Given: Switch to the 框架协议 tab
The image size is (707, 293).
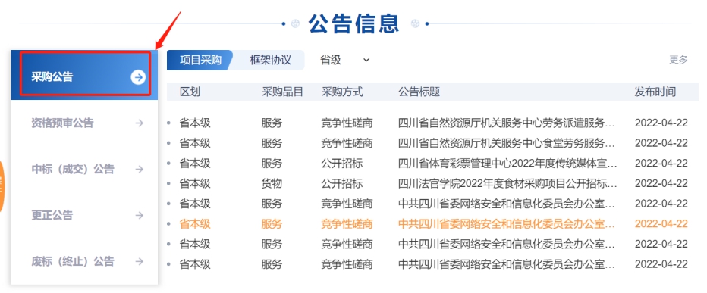Looking at the screenshot, I should click(270, 60).
